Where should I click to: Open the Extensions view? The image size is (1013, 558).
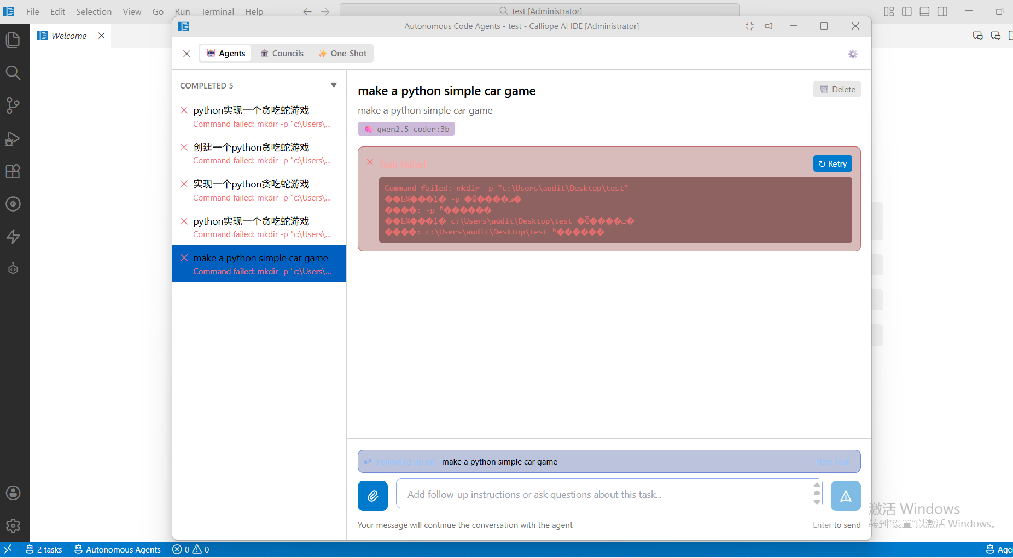13,171
